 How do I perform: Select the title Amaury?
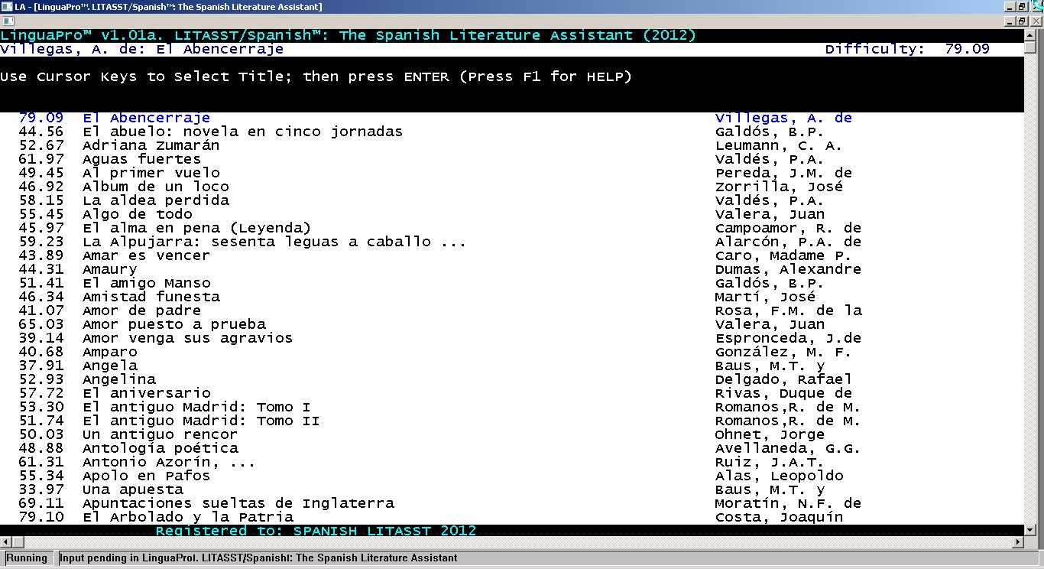coord(109,269)
